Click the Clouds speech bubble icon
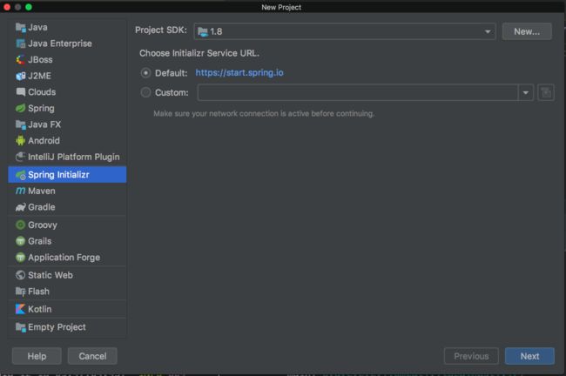This screenshot has width=566, height=376. click(x=21, y=92)
